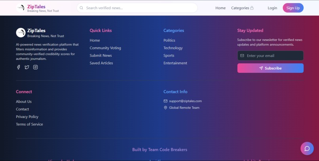Open Categories in top navigation
The width and height of the screenshot is (319, 161).
[240, 8]
